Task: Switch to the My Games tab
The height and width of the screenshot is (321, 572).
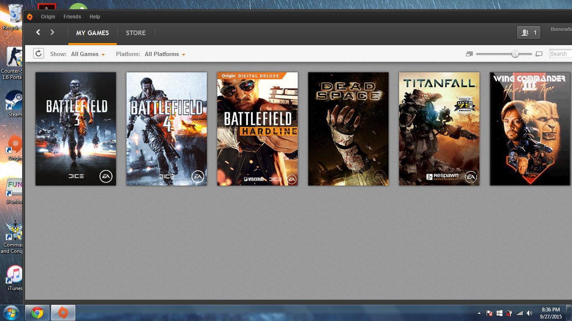Action: tap(93, 33)
